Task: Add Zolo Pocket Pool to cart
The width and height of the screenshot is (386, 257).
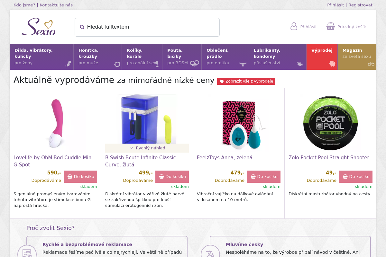Action: pos(356,177)
